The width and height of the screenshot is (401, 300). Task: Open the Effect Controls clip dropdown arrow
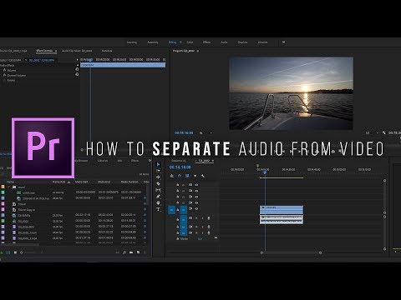click(x=26, y=60)
